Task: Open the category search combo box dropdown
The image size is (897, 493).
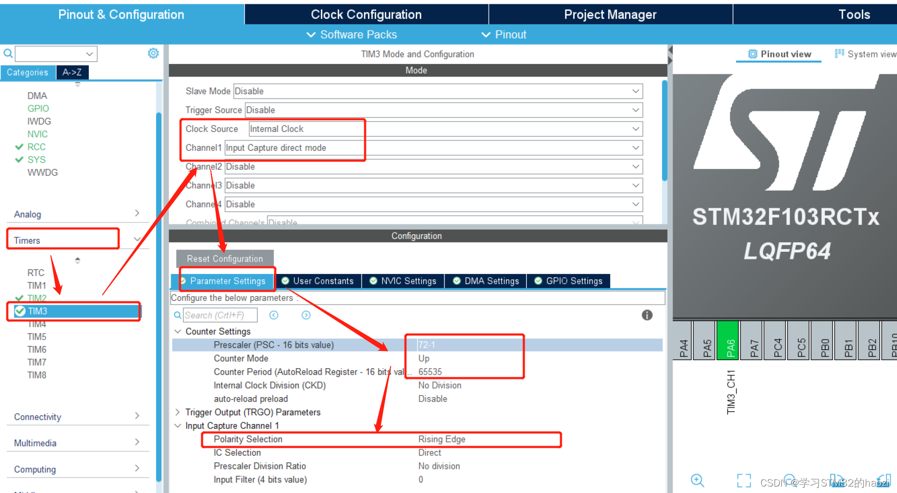Action: (x=89, y=53)
